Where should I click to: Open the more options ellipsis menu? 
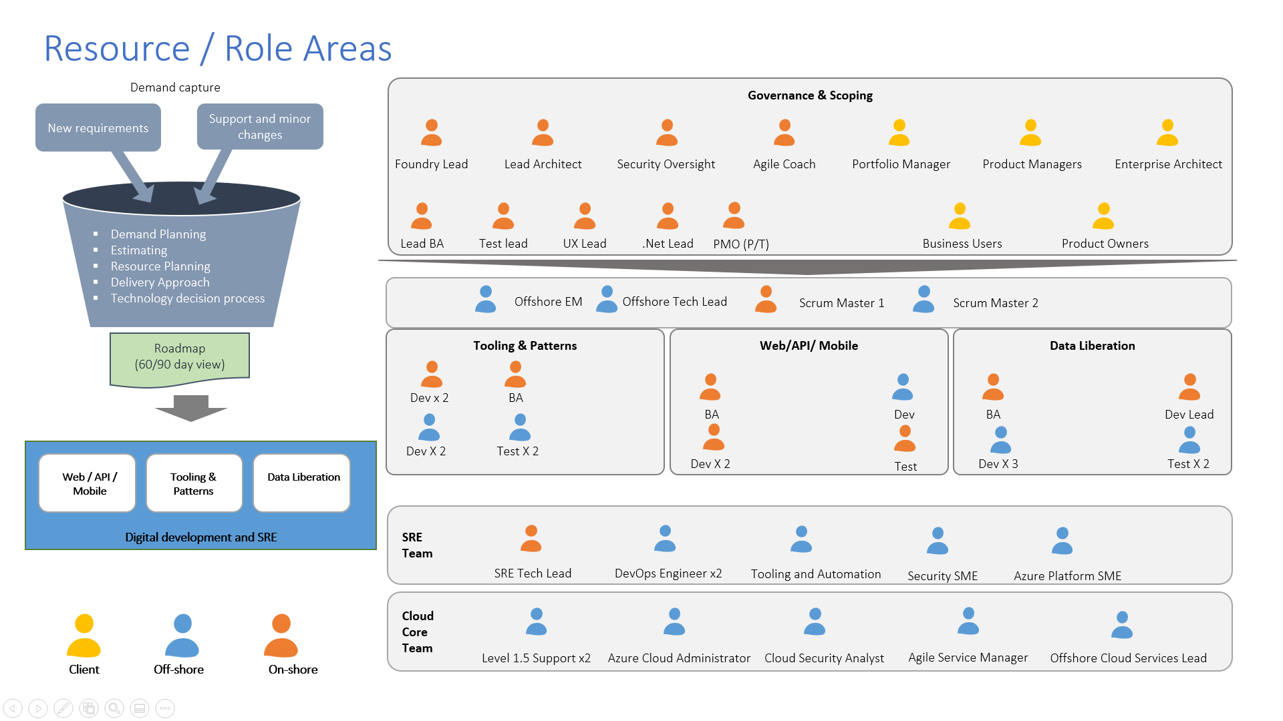164,708
